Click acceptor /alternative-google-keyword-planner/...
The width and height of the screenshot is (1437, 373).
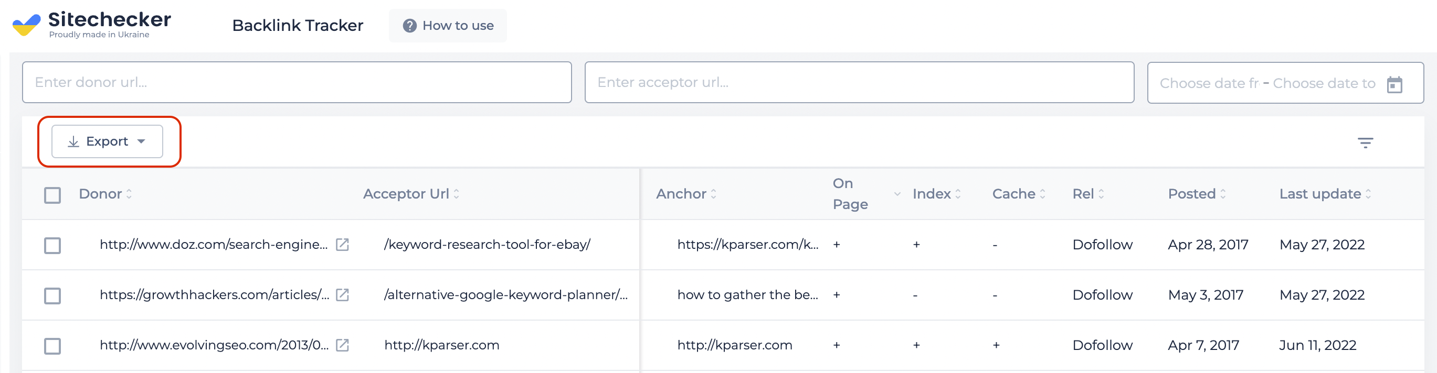point(506,294)
